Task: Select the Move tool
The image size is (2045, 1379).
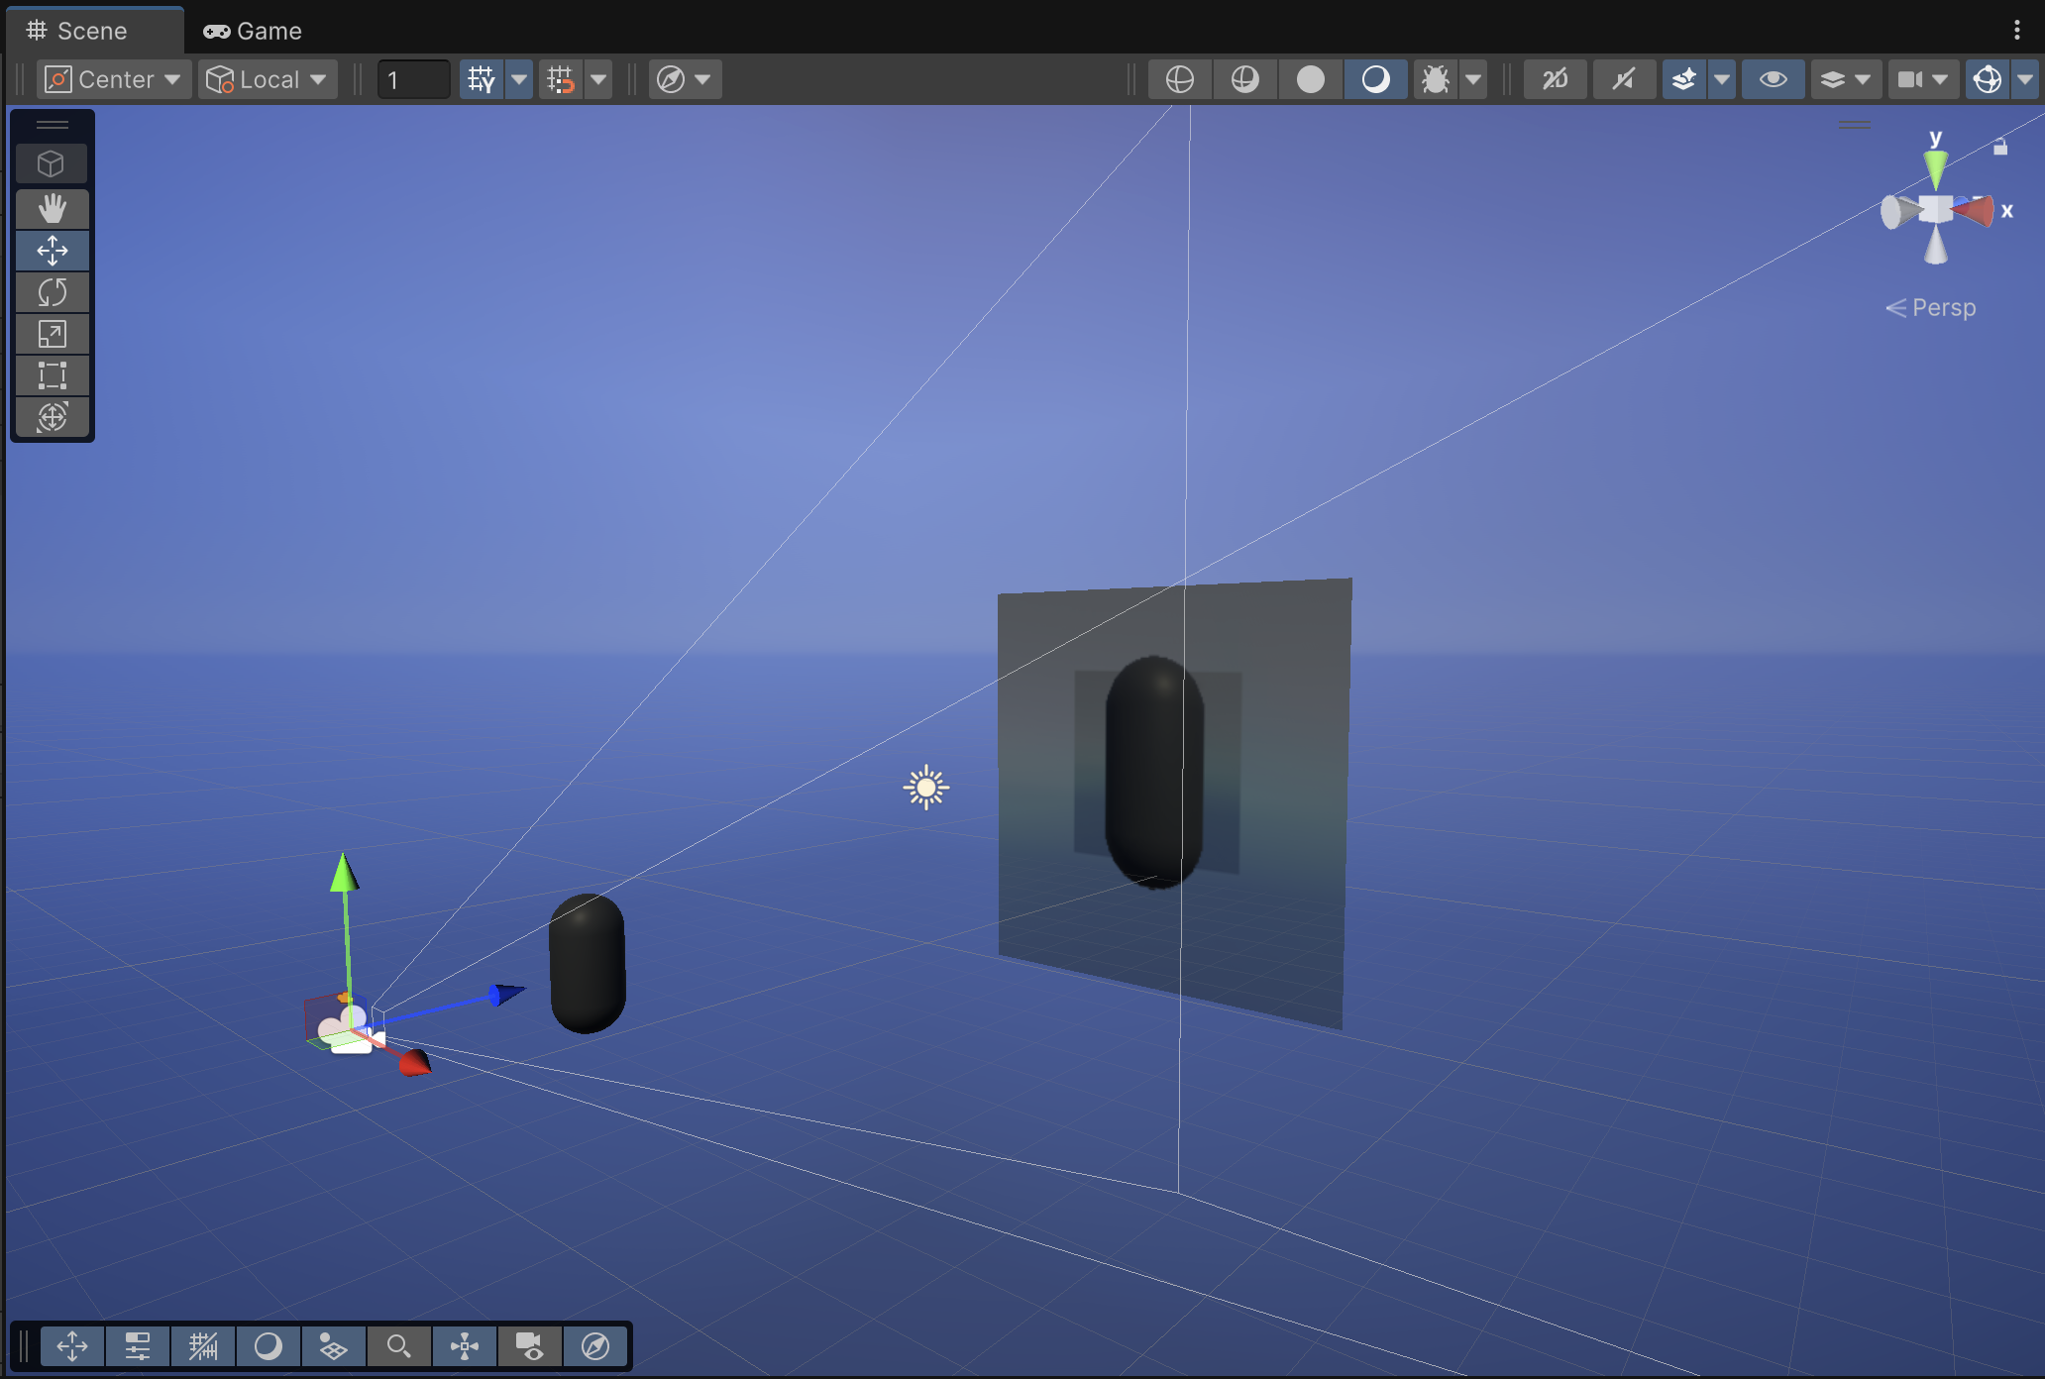Action: tap(53, 251)
